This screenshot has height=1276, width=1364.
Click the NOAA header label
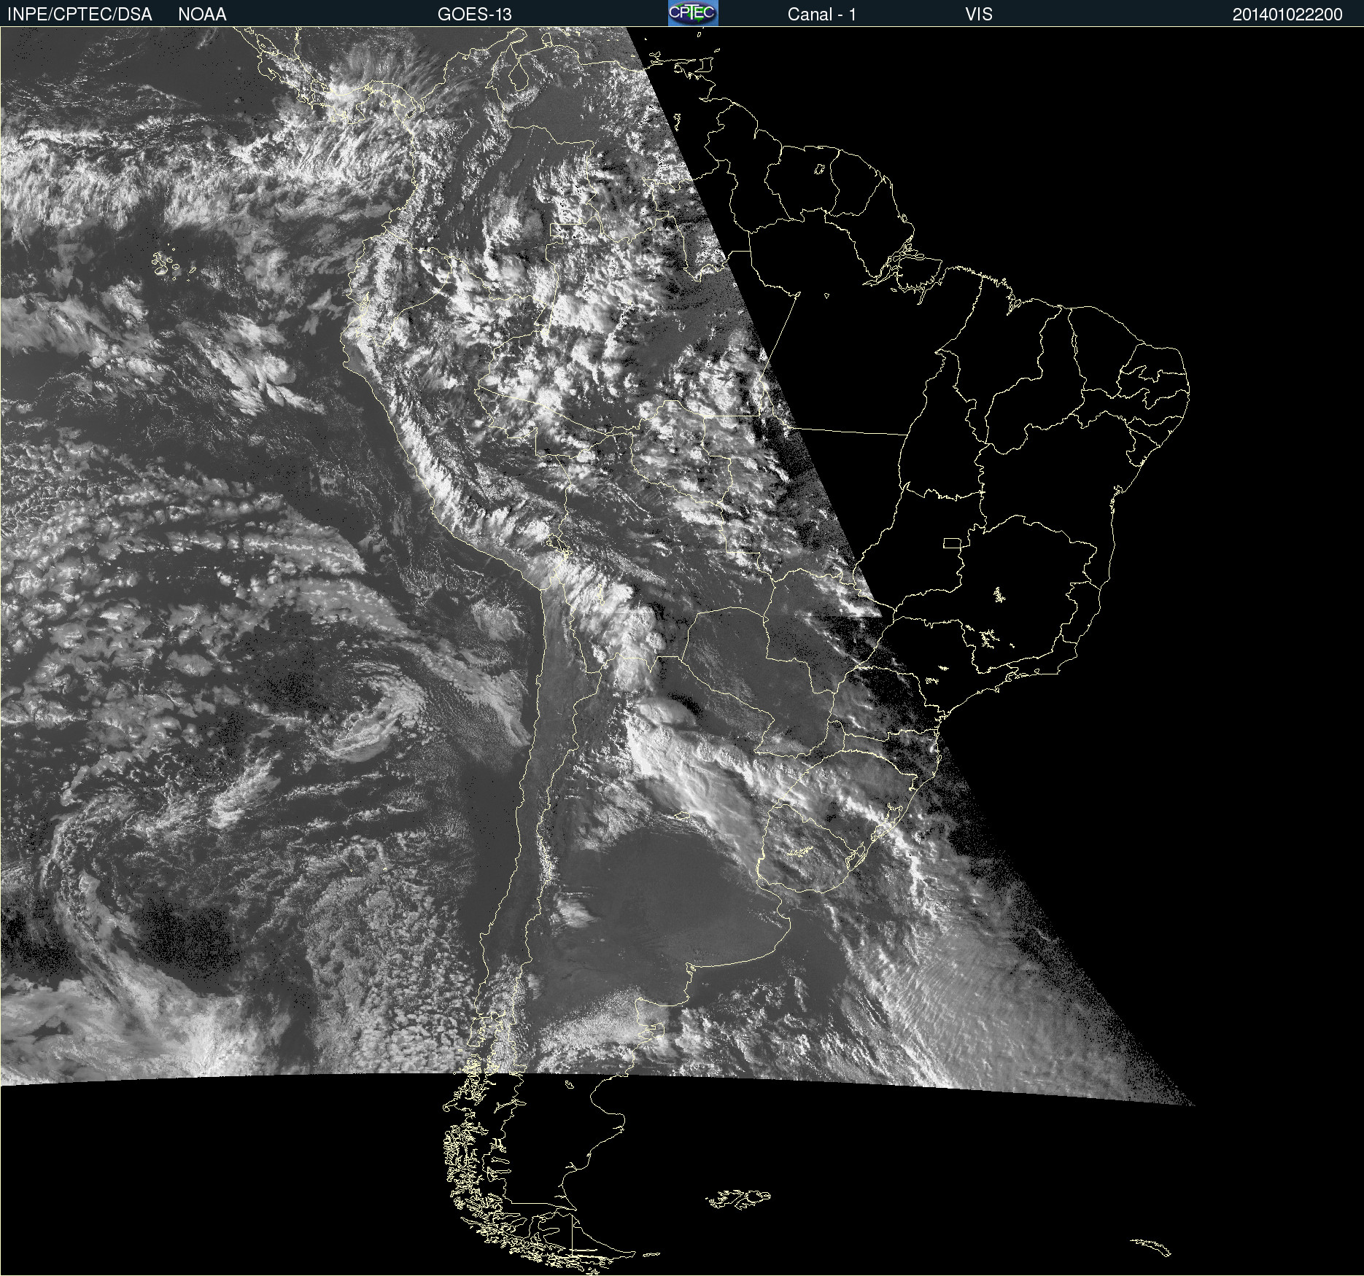pyautogui.click(x=202, y=15)
